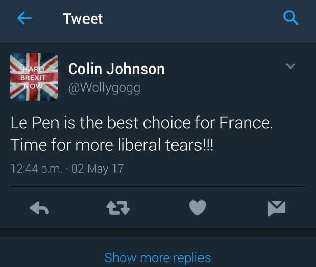Tap the word "France." in the tweet

click(x=246, y=123)
